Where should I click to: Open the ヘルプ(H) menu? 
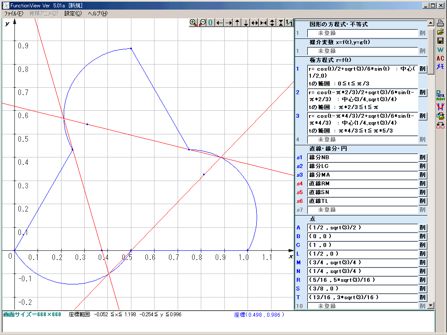click(x=98, y=14)
